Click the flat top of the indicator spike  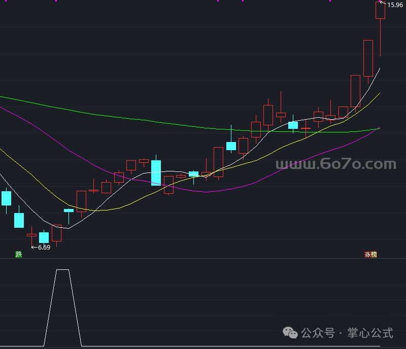62,270
